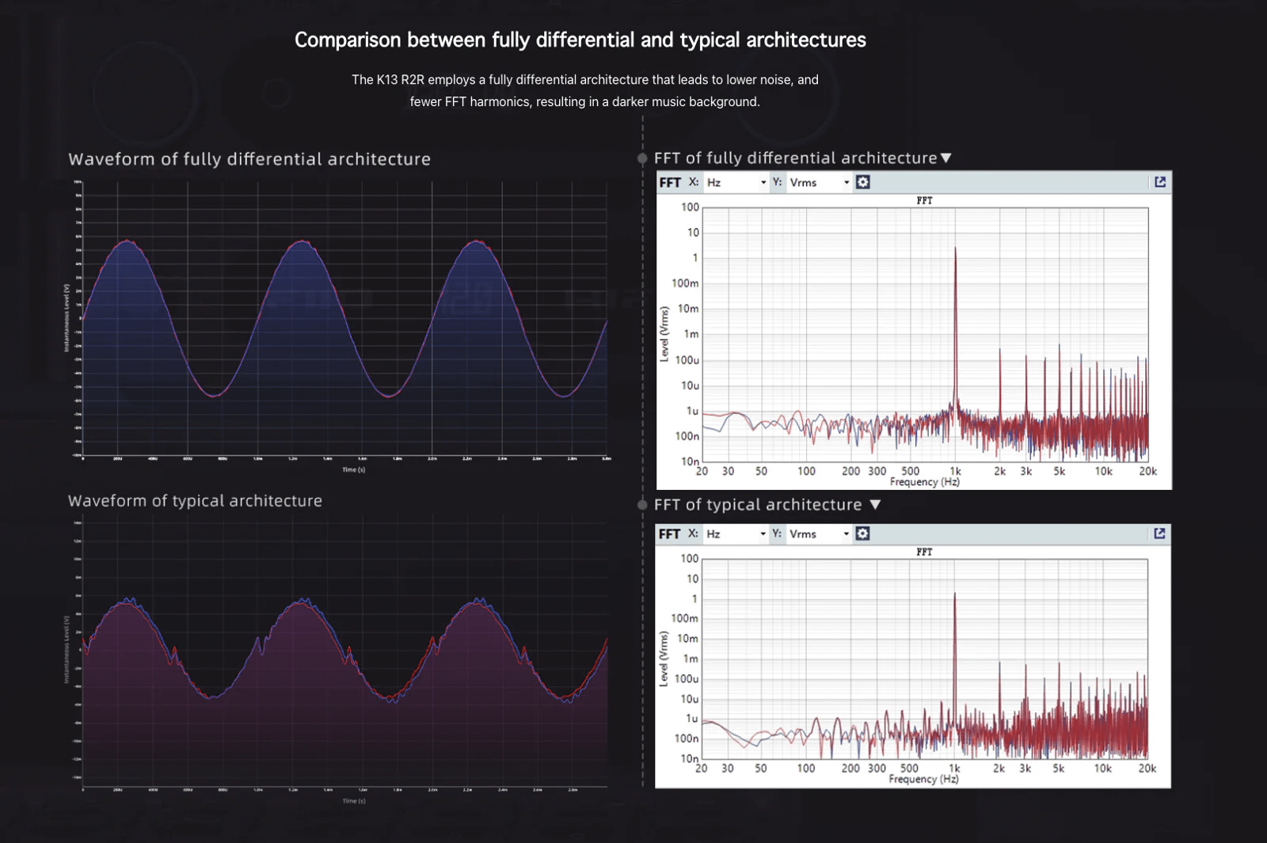Click the bullet dot before 'FFT of fully differential'

[642, 158]
